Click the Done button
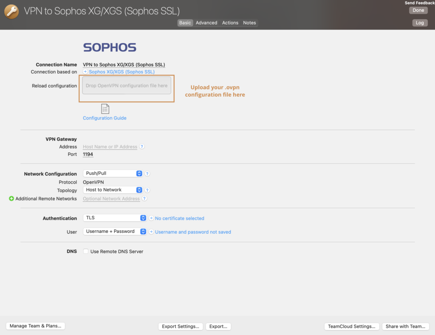 [418, 10]
